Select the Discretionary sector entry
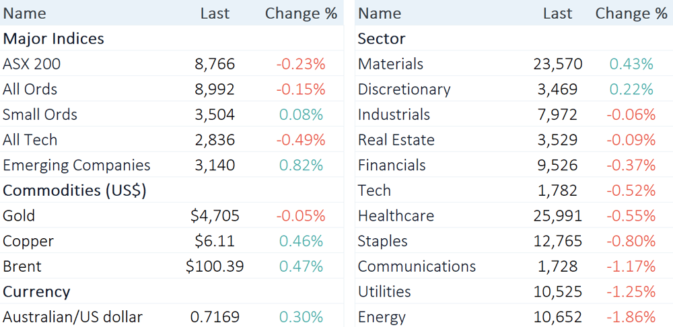This screenshot has height=327, width=673. coord(404,89)
